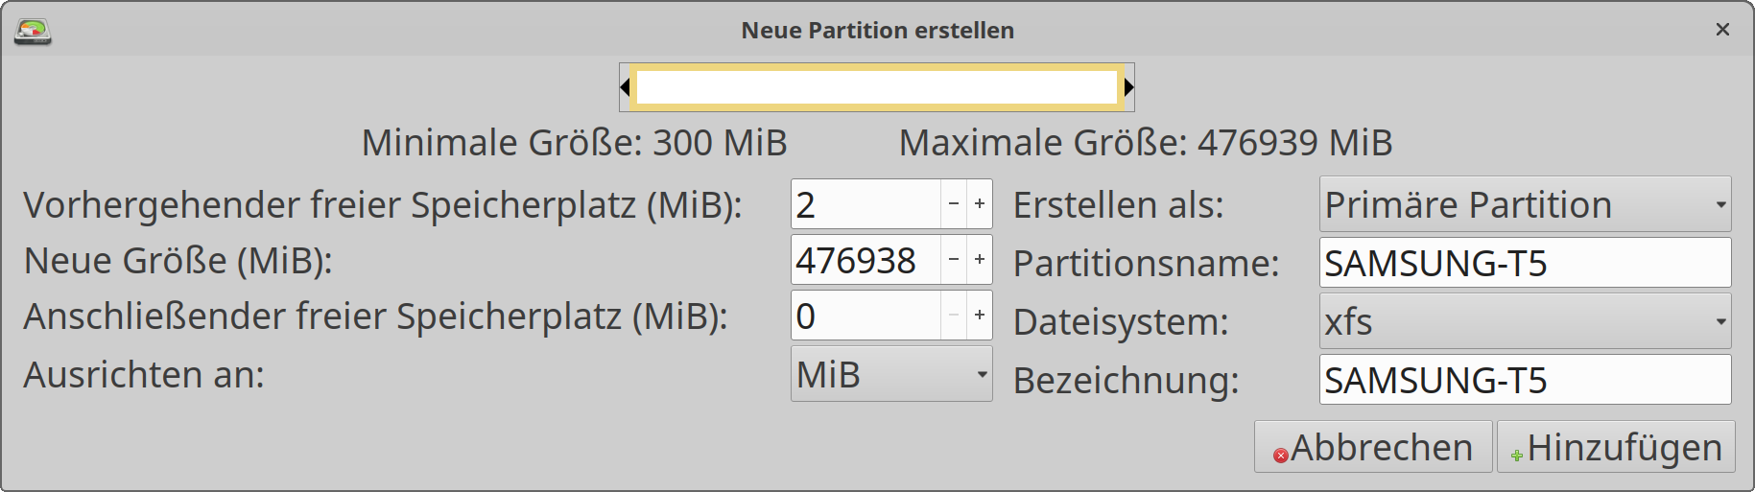Open the Dateisystem xfs dropdown
This screenshot has height=492, width=1755.
(1524, 321)
